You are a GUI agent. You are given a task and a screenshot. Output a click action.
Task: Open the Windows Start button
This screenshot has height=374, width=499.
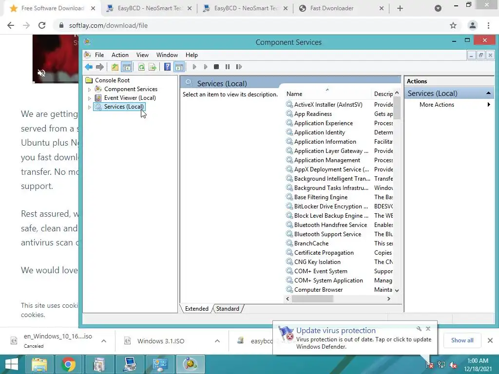[12, 364]
